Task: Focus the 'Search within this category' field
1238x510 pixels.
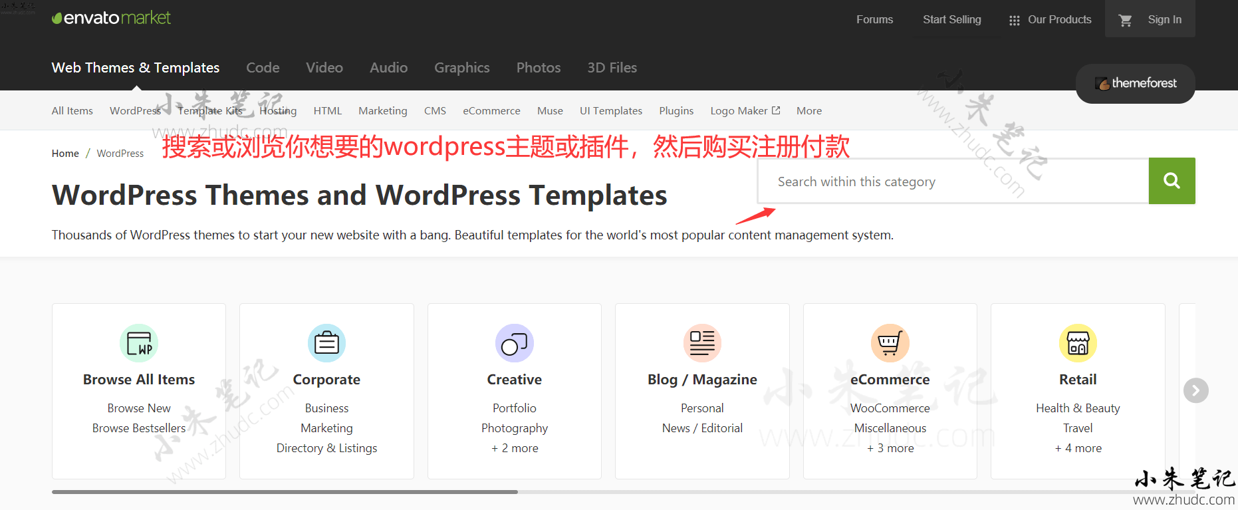Action: click(952, 182)
